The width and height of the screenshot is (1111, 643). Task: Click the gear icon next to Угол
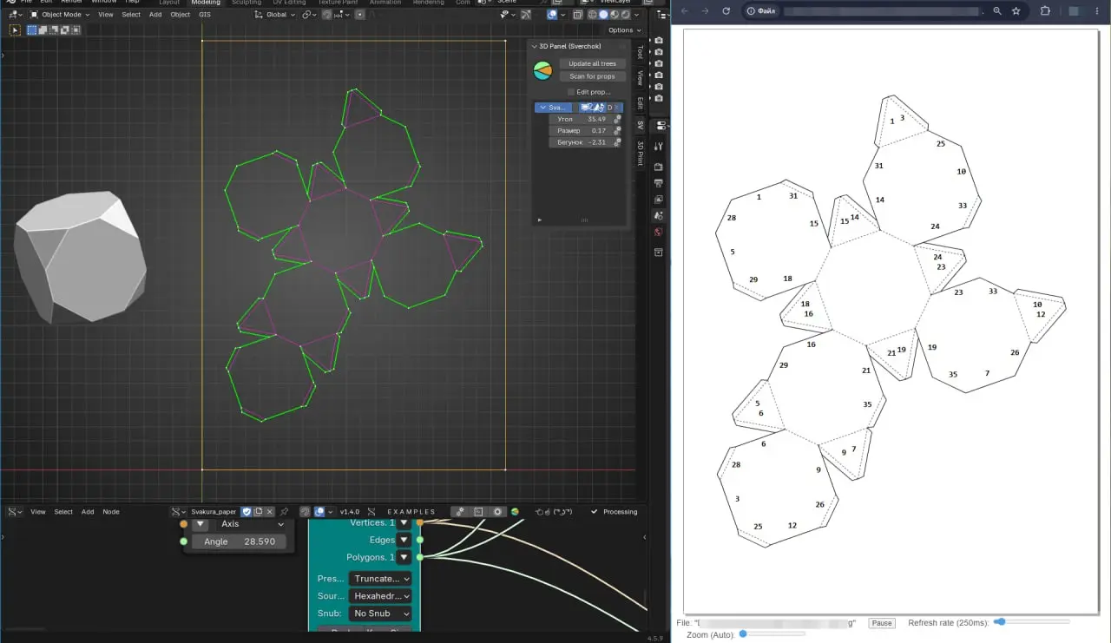tap(618, 119)
